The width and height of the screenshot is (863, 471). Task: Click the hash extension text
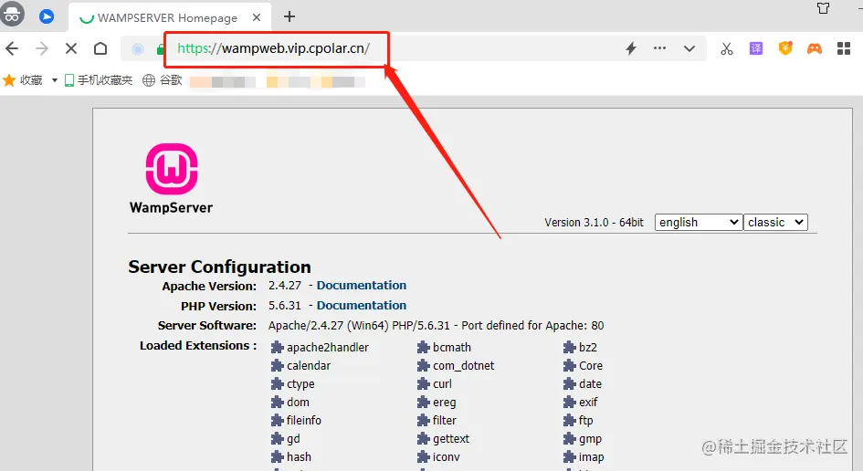[x=299, y=456]
